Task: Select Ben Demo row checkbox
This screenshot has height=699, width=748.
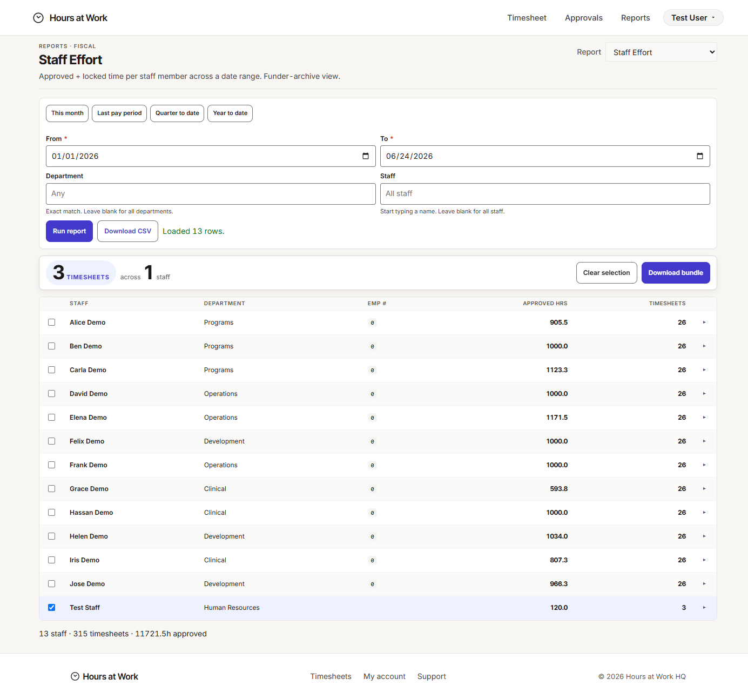Action: 52,346
